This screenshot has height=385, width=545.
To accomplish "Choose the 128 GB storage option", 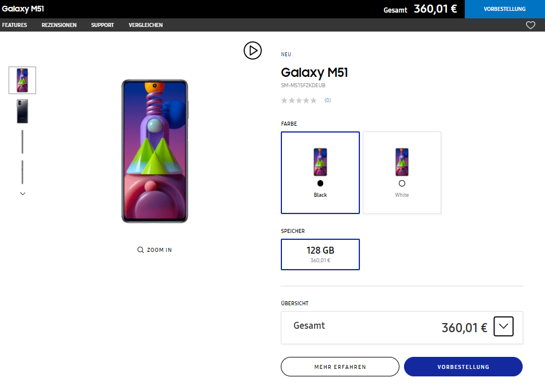I will (320, 254).
